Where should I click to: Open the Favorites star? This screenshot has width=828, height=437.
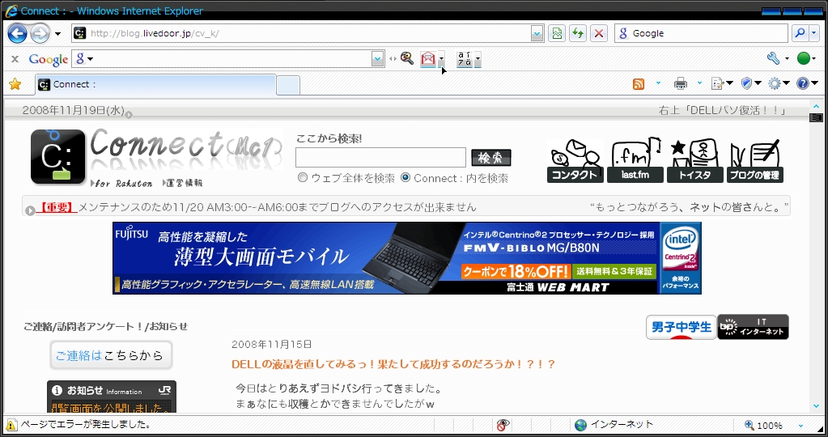[15, 84]
